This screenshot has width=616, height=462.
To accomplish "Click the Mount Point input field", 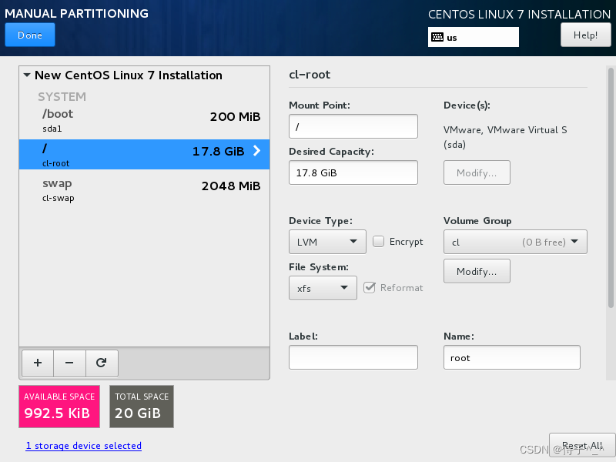I will (x=353, y=126).
